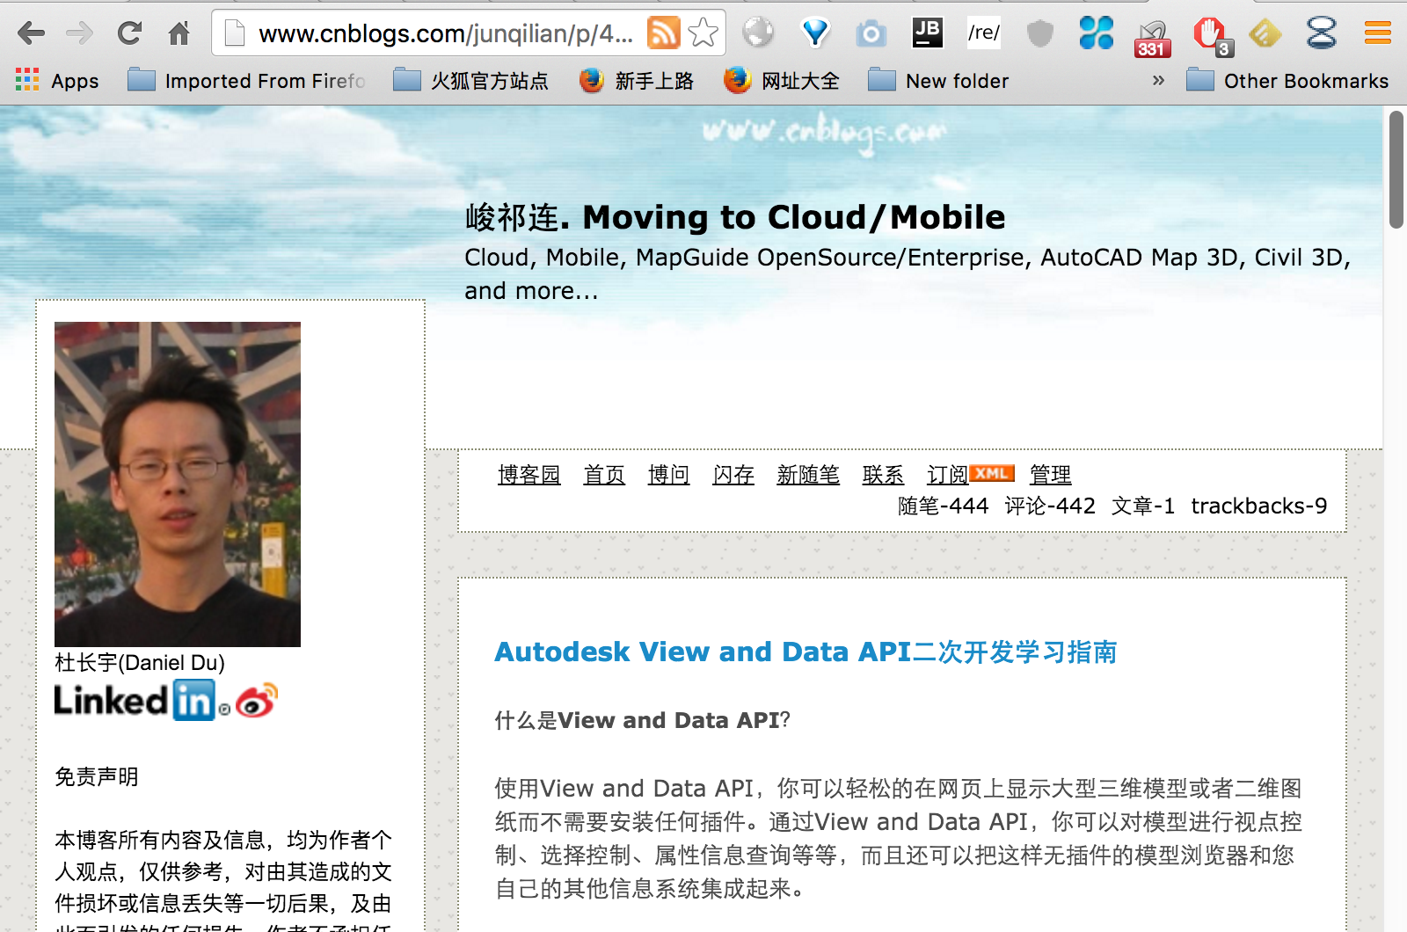This screenshot has width=1407, height=932.
Task: Click the blog title 峻祺连. Moving to Cloud/Mobile
Action: 735,217
